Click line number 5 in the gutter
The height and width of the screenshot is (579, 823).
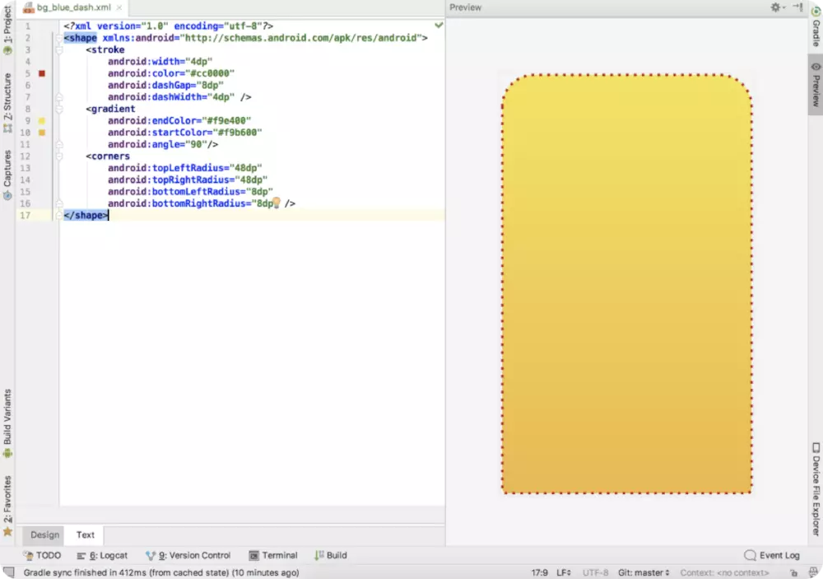click(x=28, y=73)
